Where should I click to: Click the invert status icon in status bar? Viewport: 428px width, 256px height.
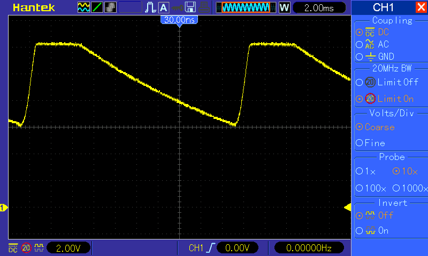[39, 247]
